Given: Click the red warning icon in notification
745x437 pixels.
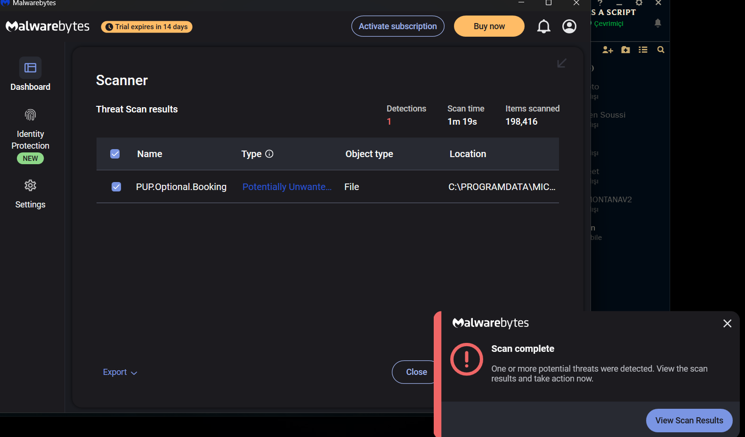Looking at the screenshot, I should pos(467,359).
